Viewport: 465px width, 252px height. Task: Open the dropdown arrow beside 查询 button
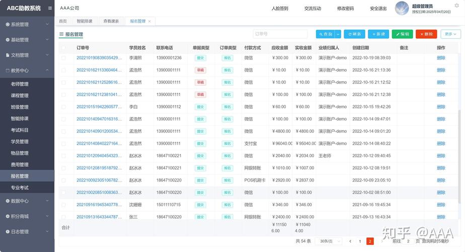338,34
